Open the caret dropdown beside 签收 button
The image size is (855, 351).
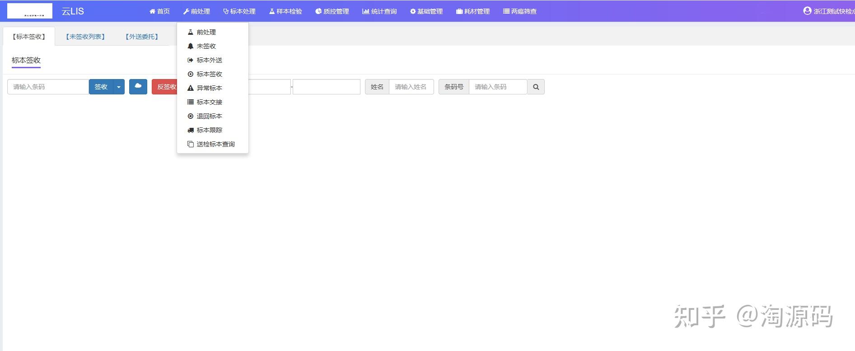click(x=119, y=87)
